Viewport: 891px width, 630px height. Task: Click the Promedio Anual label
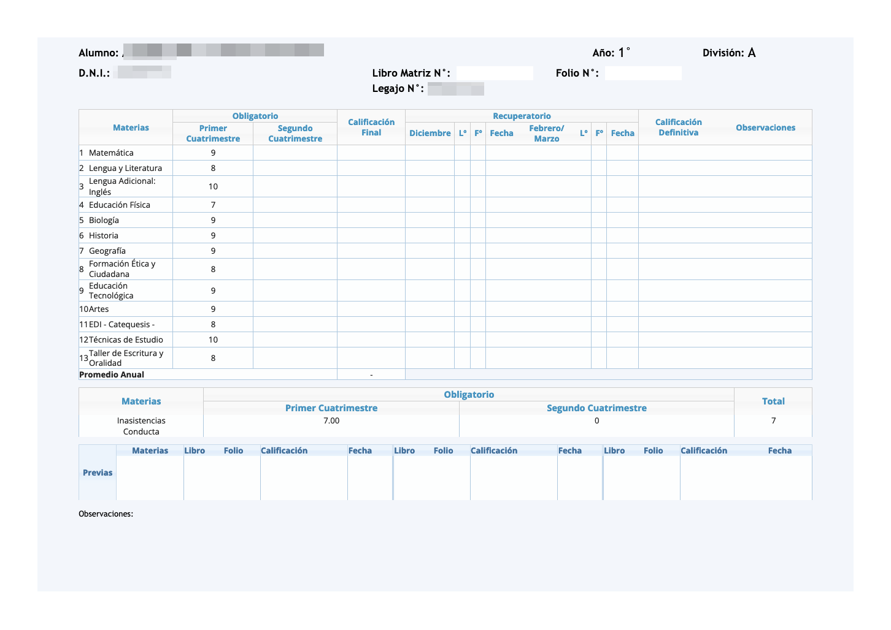tap(112, 374)
